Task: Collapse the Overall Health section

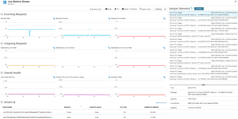Action: 2,73
